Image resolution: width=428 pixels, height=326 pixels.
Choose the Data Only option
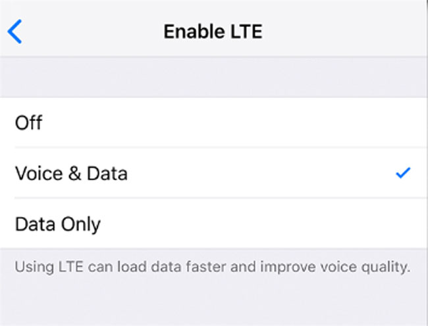pyautogui.click(x=214, y=224)
